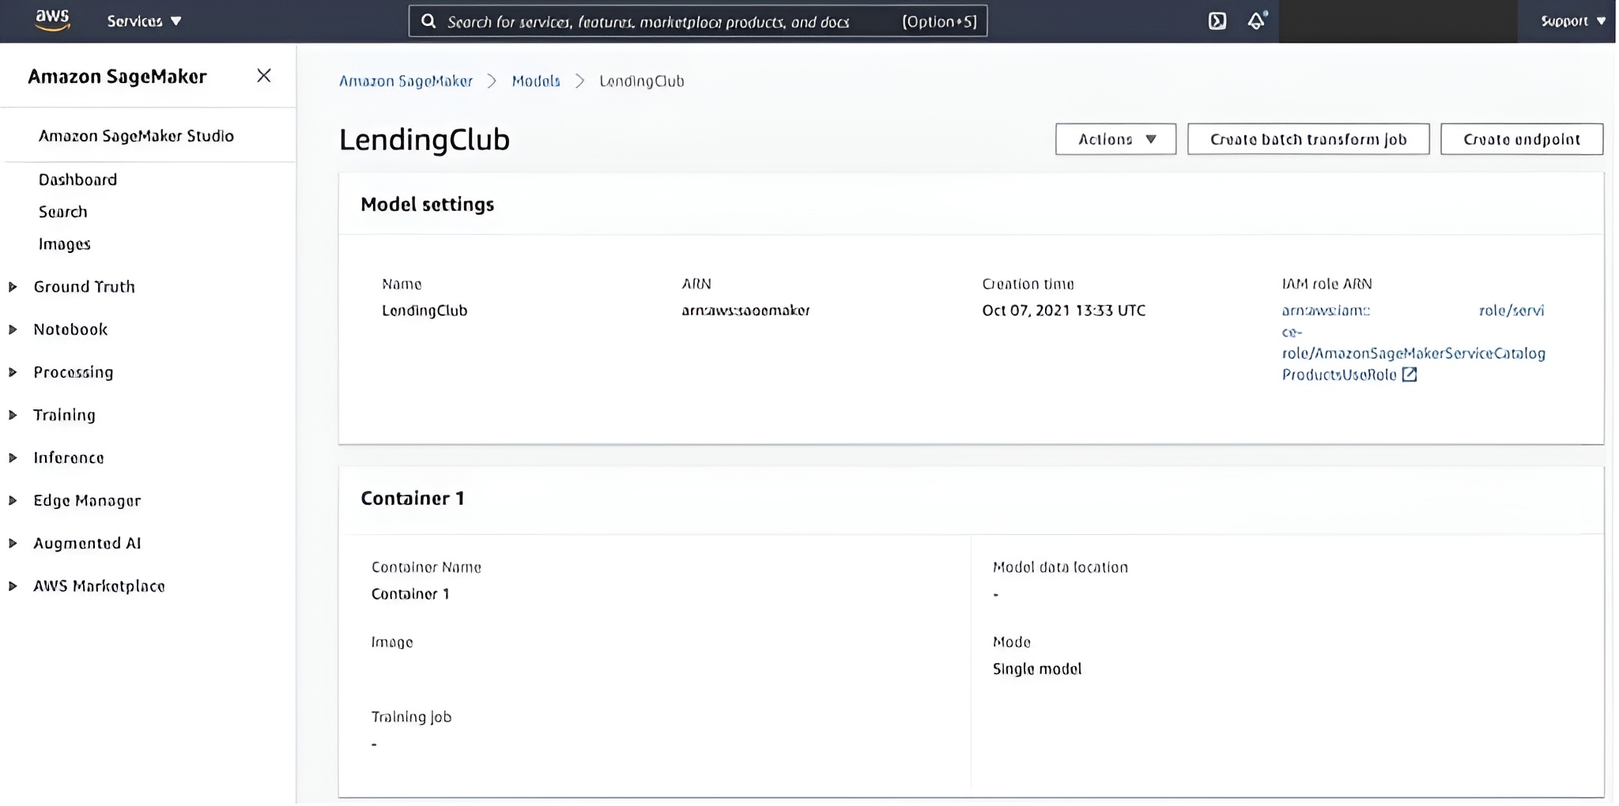
Task: Click the external link icon beside IAM role
Action: (1410, 375)
